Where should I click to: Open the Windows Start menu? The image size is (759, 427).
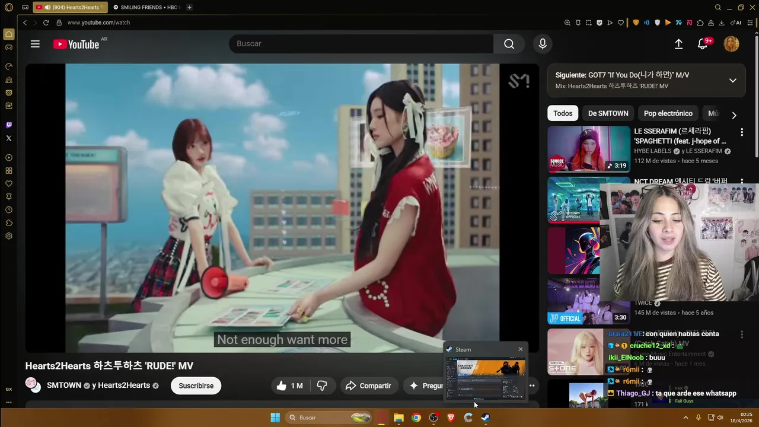(275, 418)
